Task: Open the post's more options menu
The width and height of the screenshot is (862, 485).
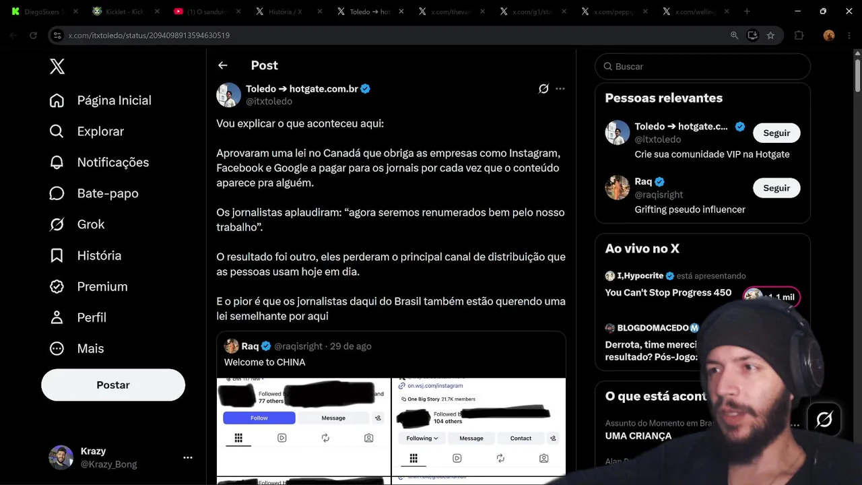Action: (560, 89)
